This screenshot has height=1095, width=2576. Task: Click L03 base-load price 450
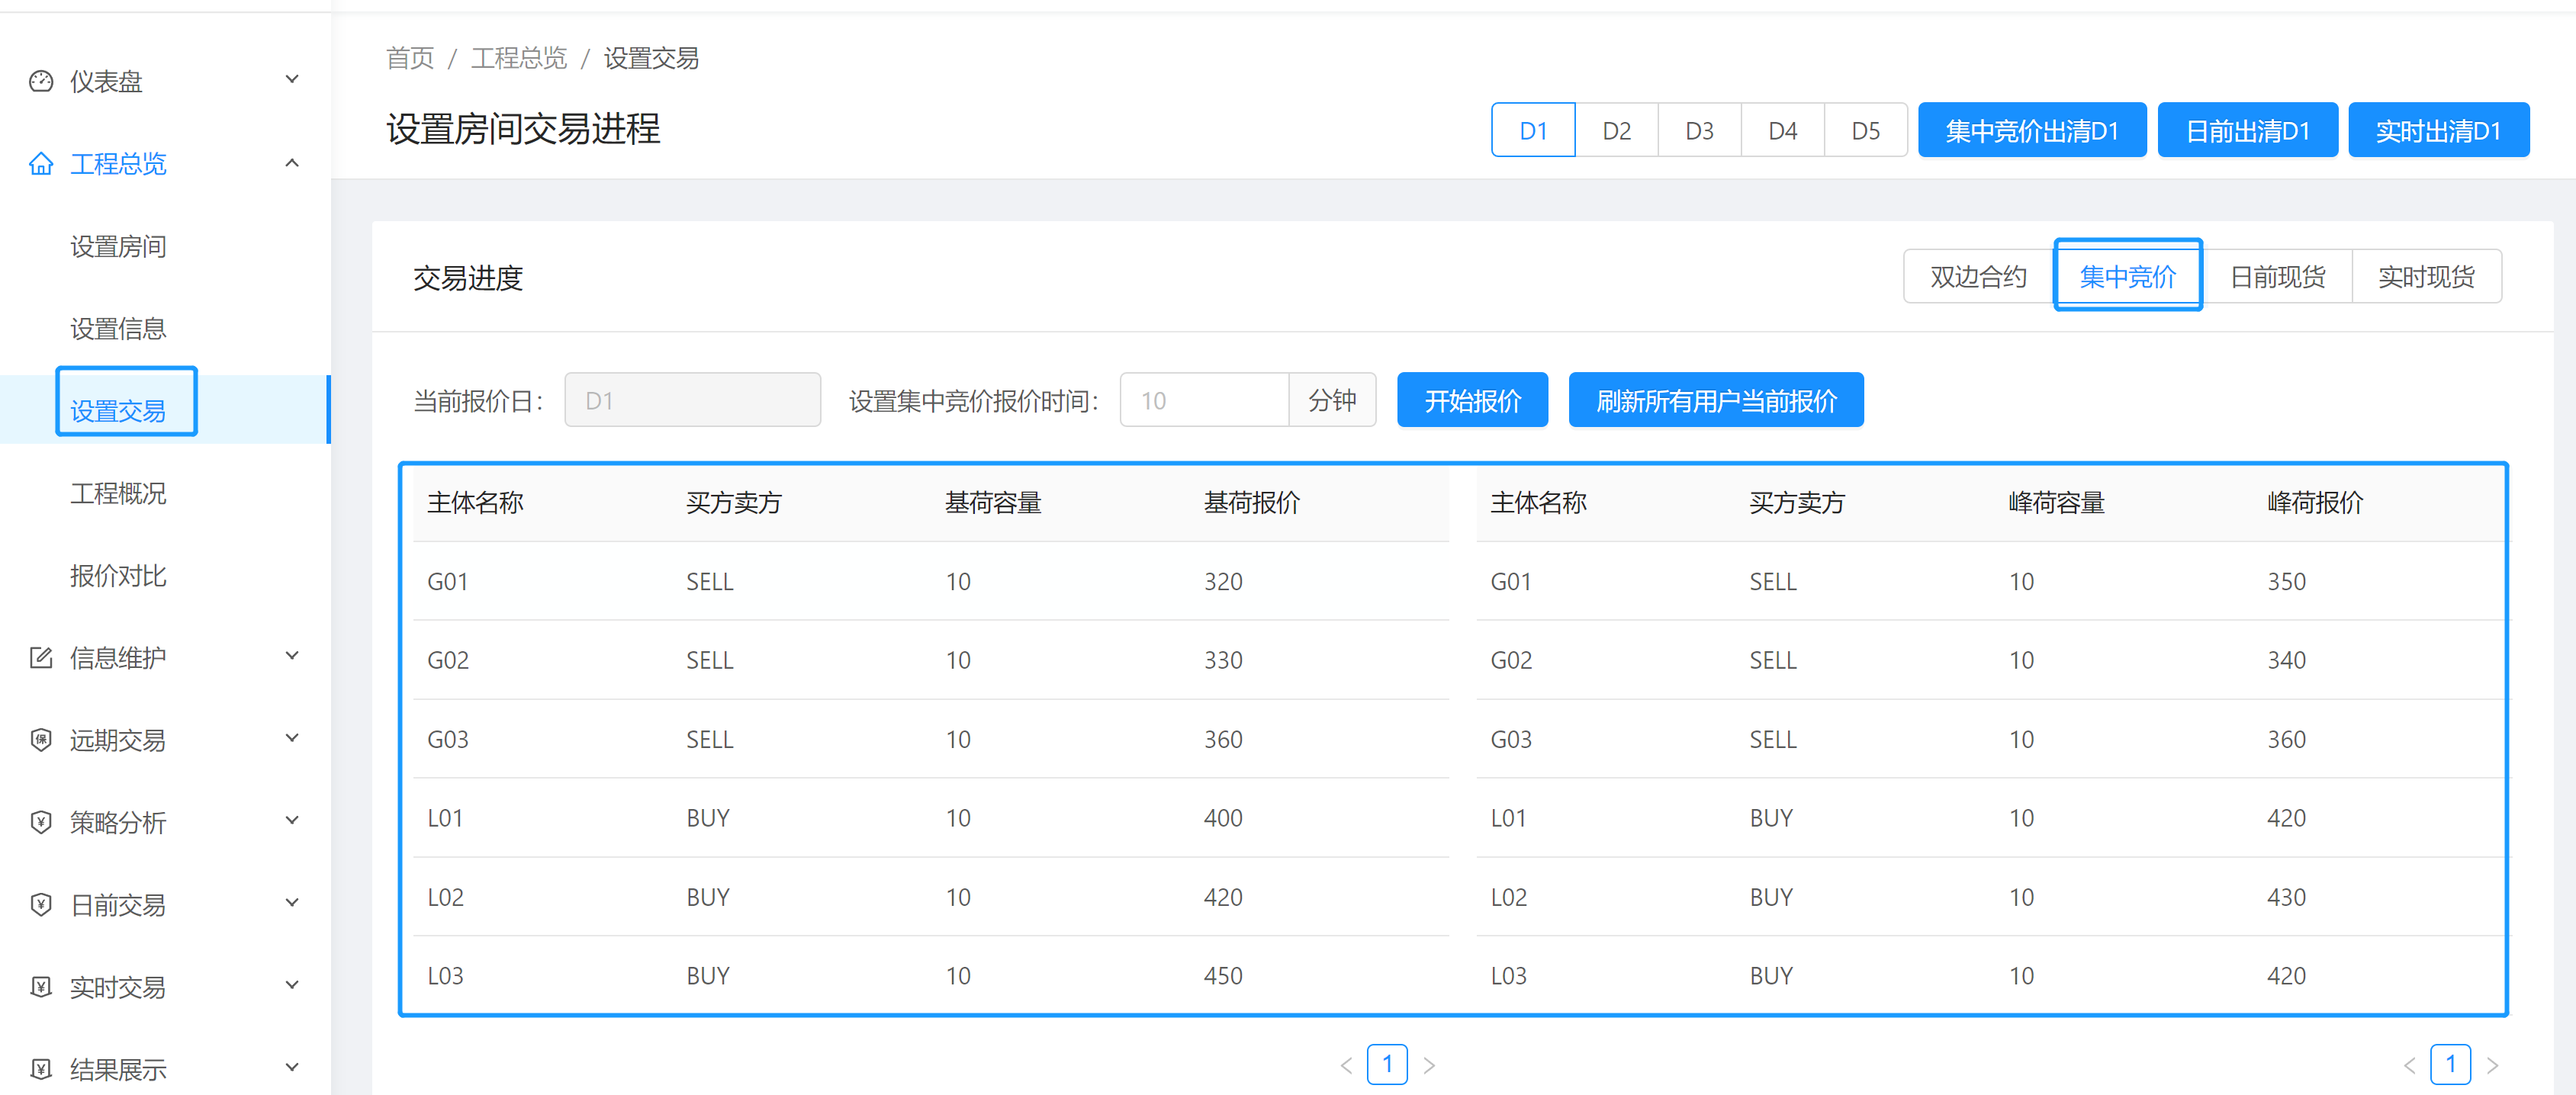tap(1223, 975)
